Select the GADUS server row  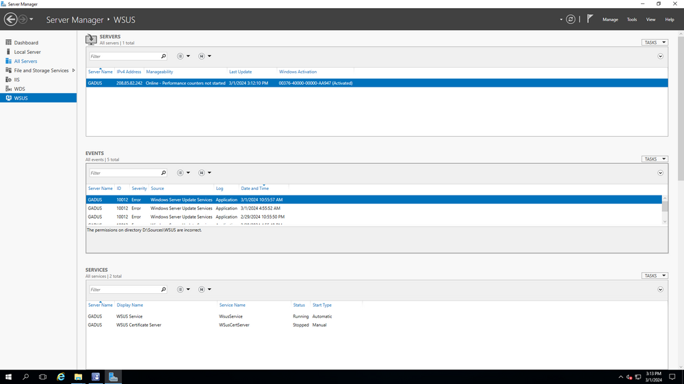[x=377, y=83]
